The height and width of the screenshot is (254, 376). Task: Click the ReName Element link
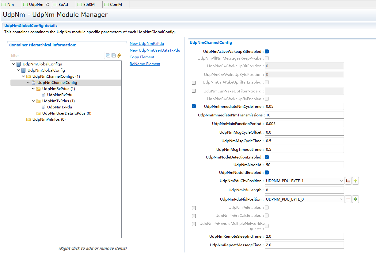pyautogui.click(x=145, y=64)
